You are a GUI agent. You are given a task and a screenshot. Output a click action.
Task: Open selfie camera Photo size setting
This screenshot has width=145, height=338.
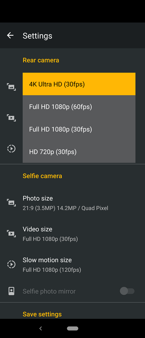click(72, 203)
